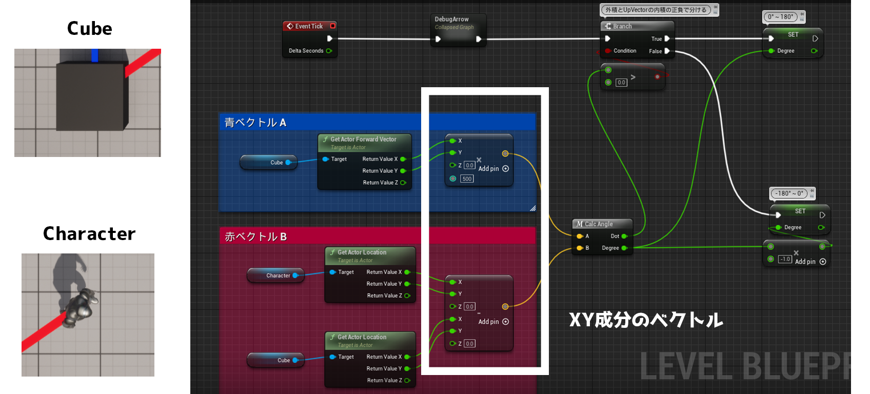The height and width of the screenshot is (394, 870).
Task: Click the 500 value input field
Action: tap(467, 179)
